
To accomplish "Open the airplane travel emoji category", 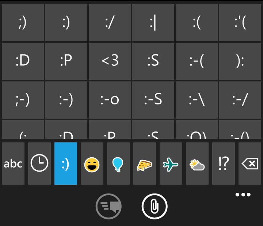I will tap(171, 164).
